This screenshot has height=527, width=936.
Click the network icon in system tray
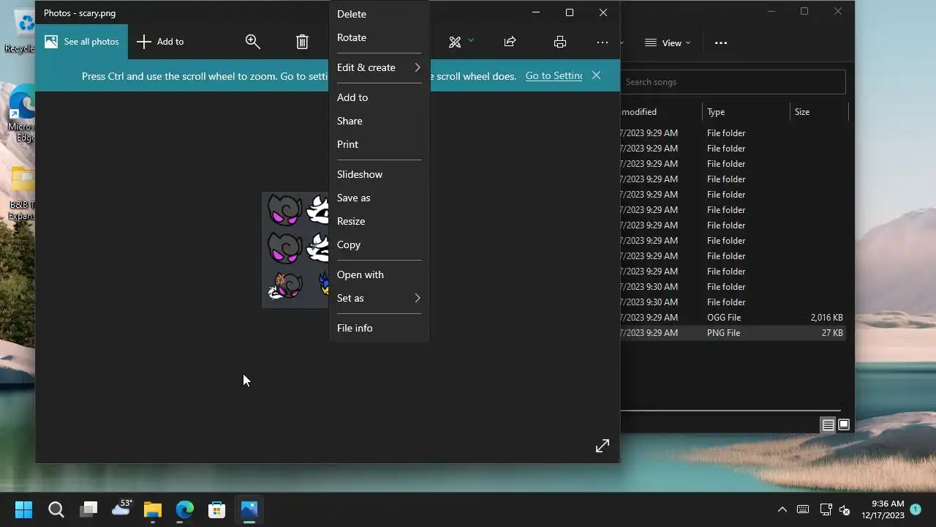point(826,509)
